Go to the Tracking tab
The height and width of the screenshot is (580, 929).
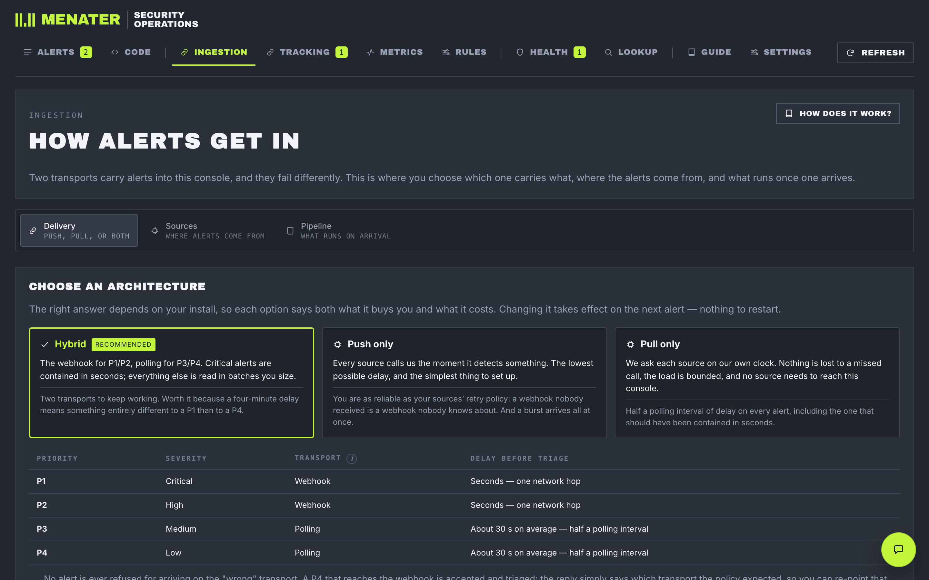(x=307, y=52)
